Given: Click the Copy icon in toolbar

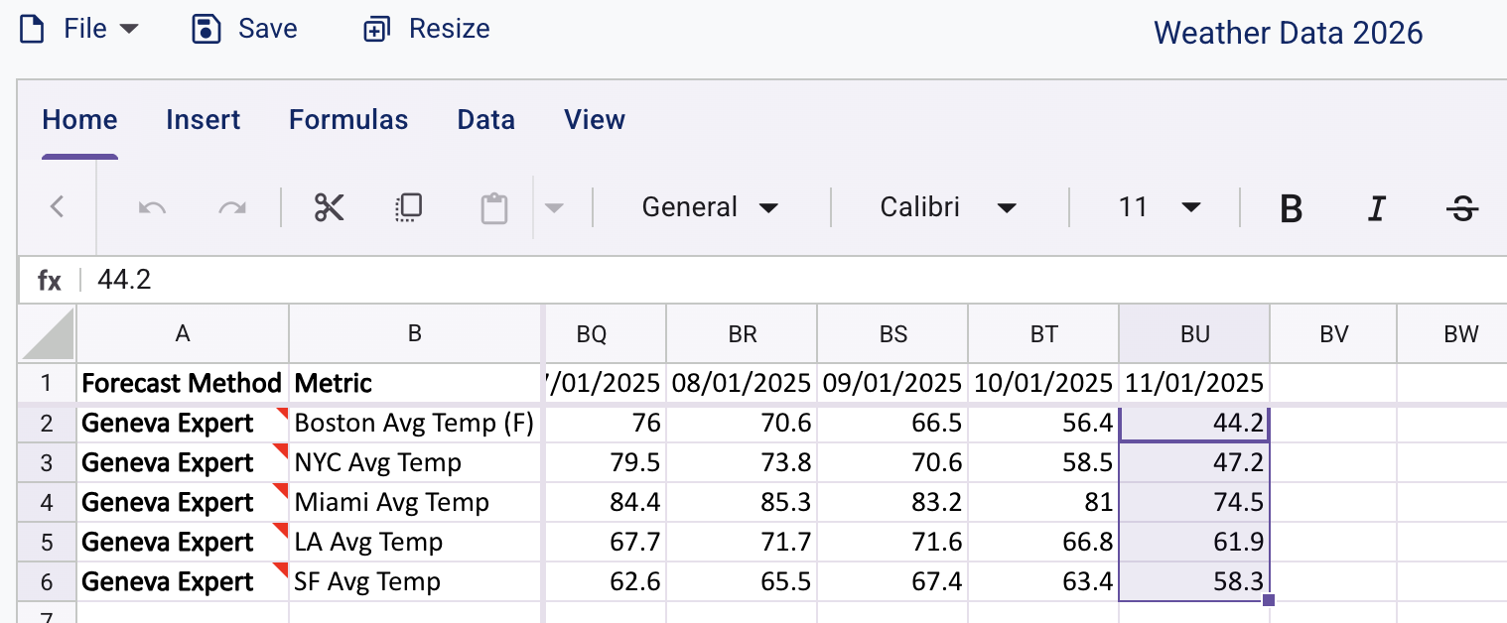Looking at the screenshot, I should coord(409,207).
